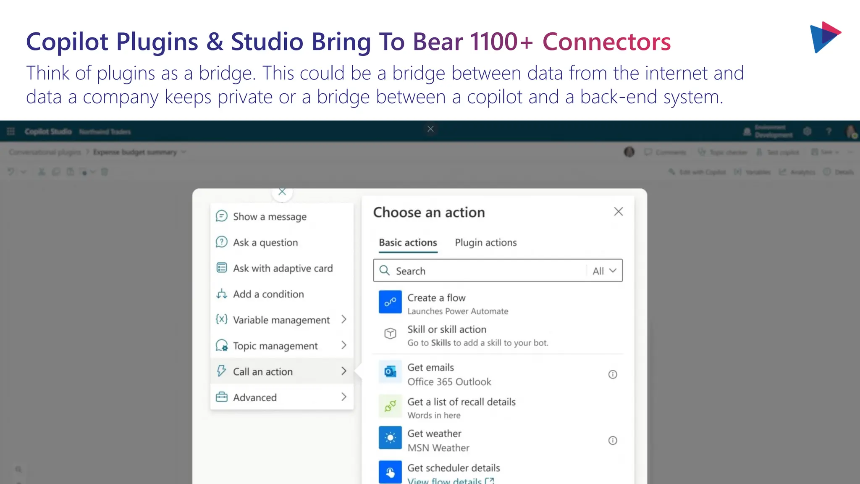
Task: Click the Get scheduler details flow icon
Action: point(390,472)
